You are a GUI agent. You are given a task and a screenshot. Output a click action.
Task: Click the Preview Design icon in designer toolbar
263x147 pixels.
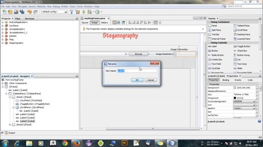click(x=123, y=22)
